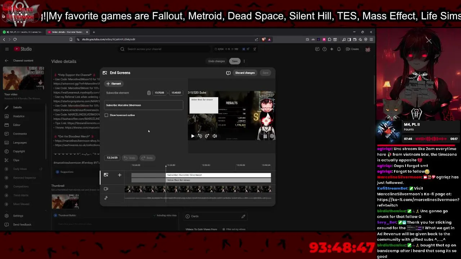Screen dimensions: 461x259
Task: Open Video details more options menu
Action: [x=244, y=61]
